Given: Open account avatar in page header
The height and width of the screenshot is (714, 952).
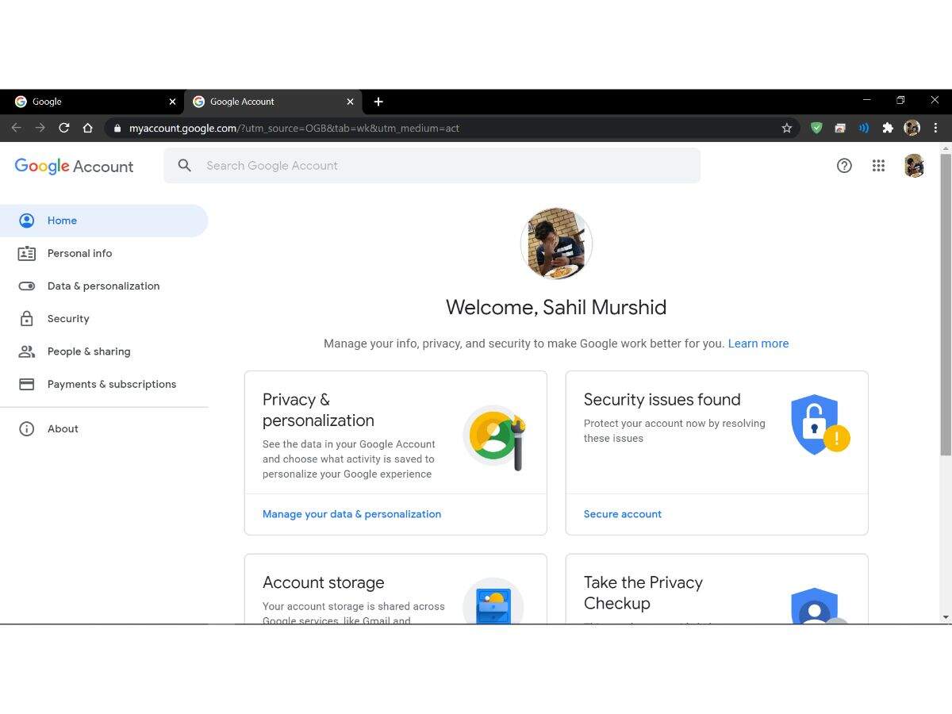Looking at the screenshot, I should coord(914,166).
